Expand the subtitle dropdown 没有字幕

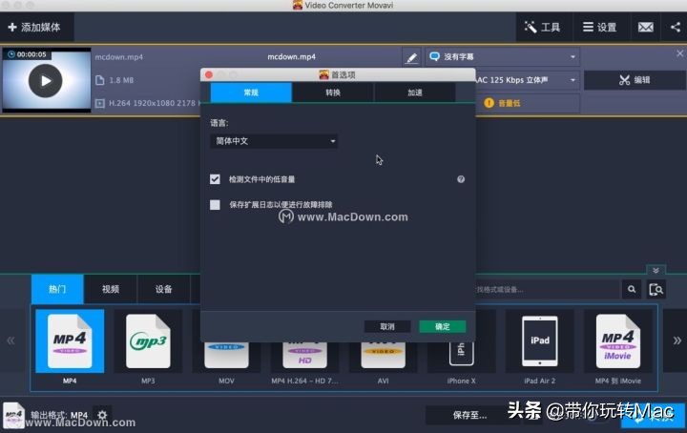502,57
